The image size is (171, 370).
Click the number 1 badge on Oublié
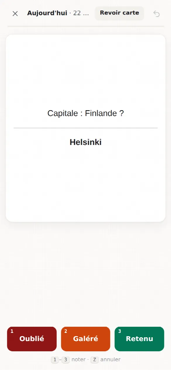pyautogui.click(x=12, y=331)
